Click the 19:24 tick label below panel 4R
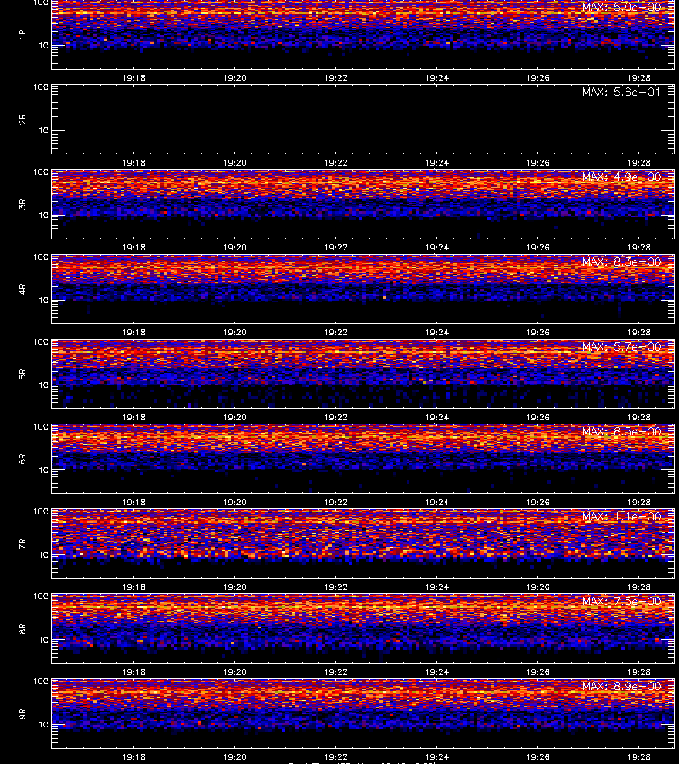The image size is (679, 764). coord(437,332)
